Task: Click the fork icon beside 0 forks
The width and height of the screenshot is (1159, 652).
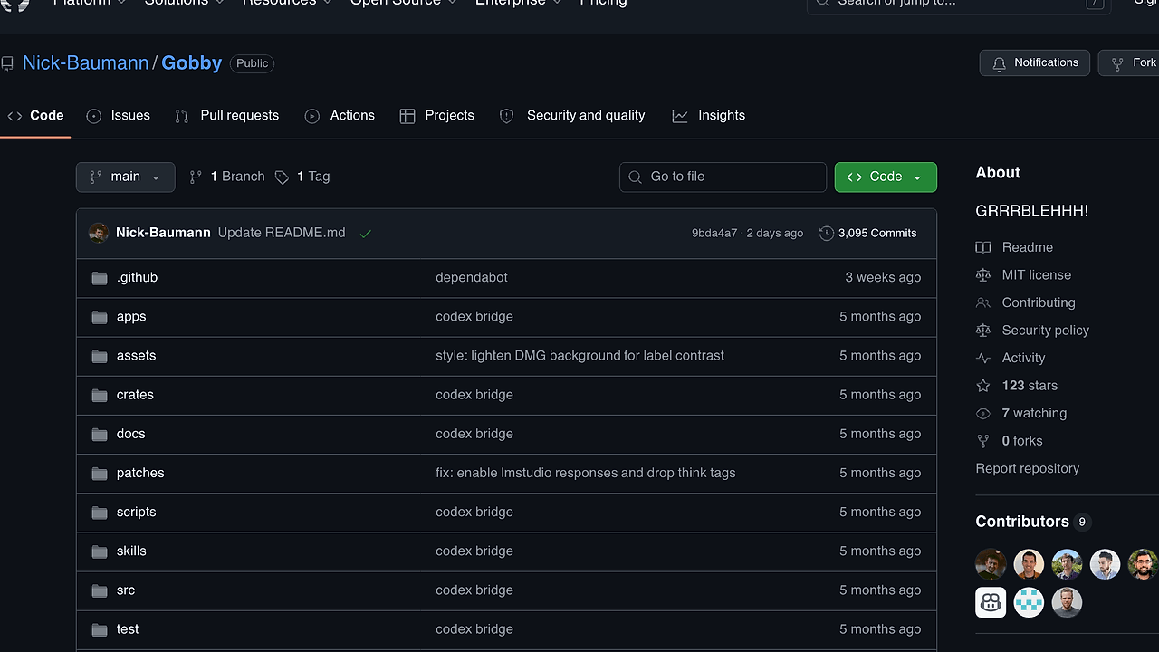Action: [x=983, y=441]
